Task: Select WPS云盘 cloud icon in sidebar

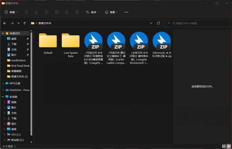Action: pos(7,83)
